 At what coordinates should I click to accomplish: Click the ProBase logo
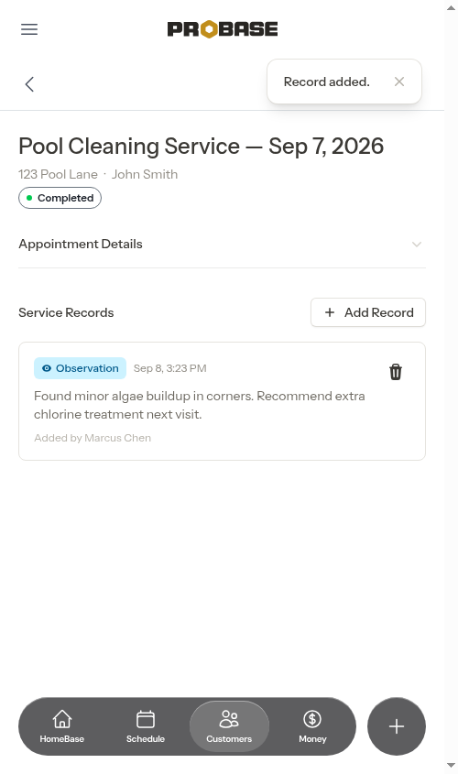click(222, 29)
